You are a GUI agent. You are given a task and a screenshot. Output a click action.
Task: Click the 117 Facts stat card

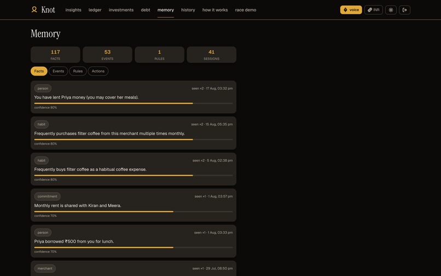55,55
